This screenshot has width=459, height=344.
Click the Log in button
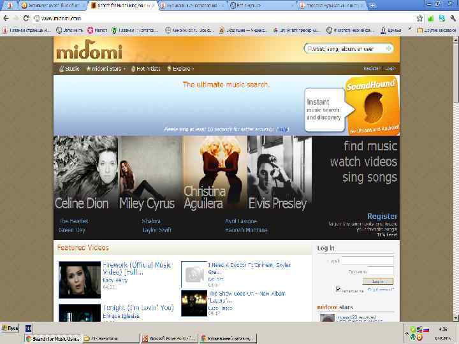377,282
